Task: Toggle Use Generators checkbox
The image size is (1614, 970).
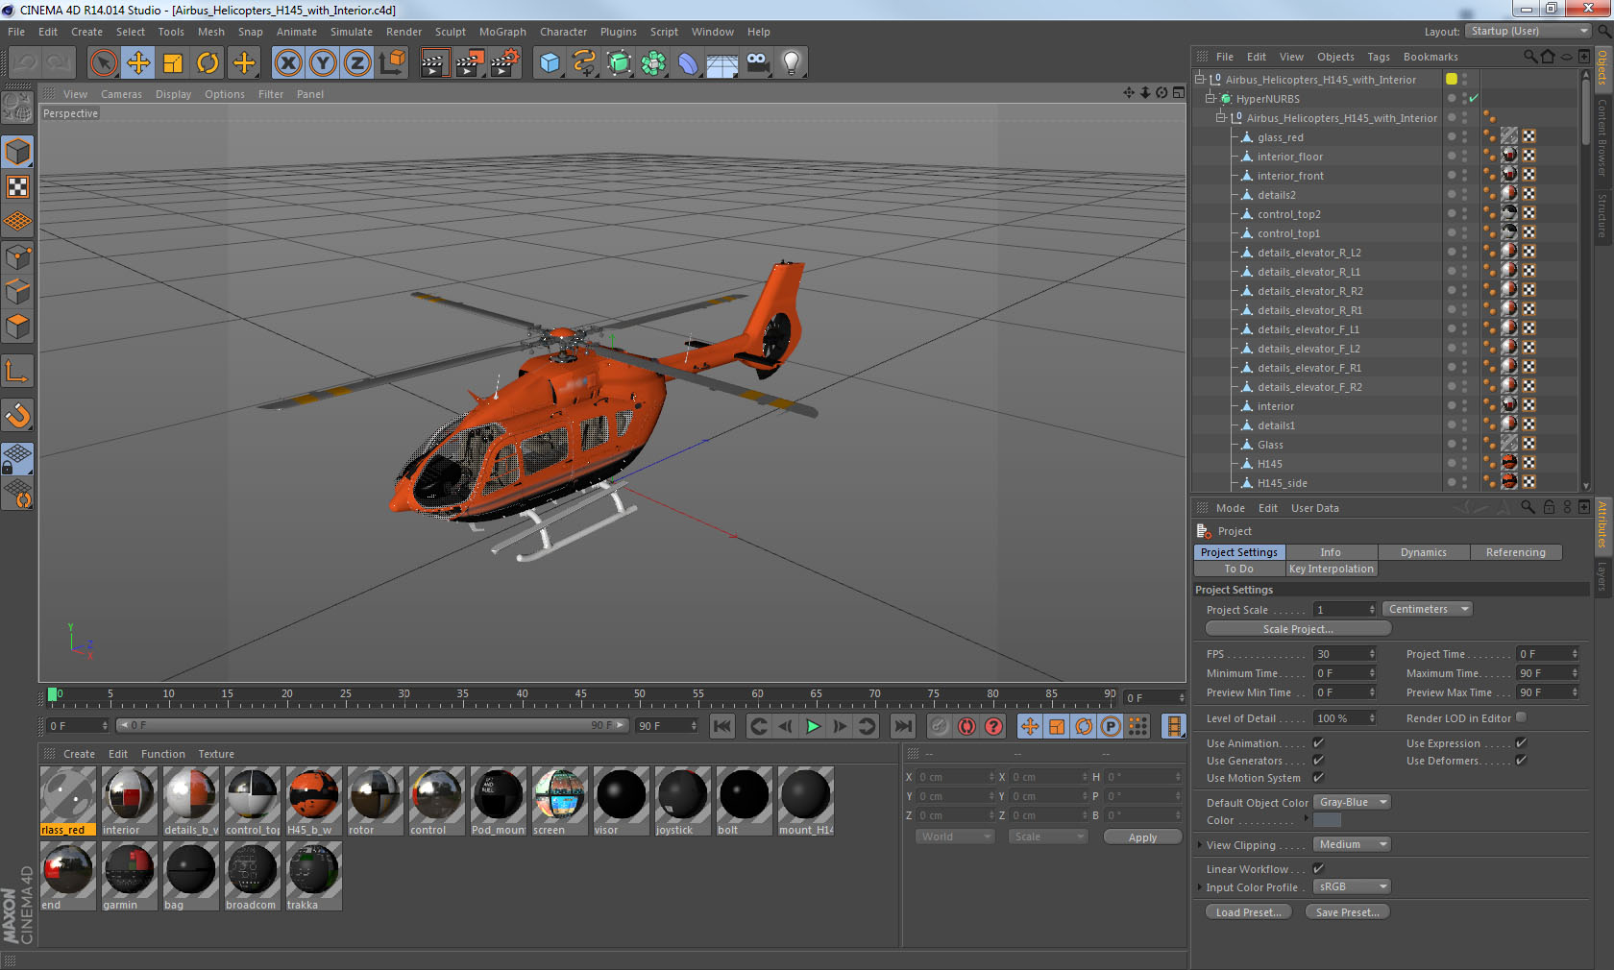Action: click(1318, 761)
